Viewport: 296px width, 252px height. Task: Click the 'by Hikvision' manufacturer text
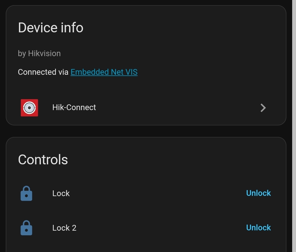coord(39,53)
